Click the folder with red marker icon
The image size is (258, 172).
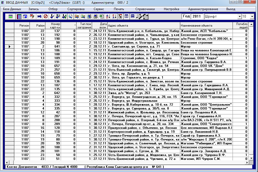[77, 16]
